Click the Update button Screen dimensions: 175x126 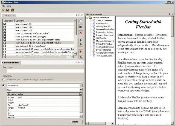pos(75,122)
